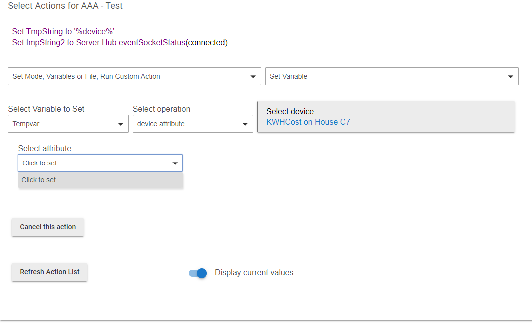Click arrow icon on Set Variable dropdown

click(510, 77)
